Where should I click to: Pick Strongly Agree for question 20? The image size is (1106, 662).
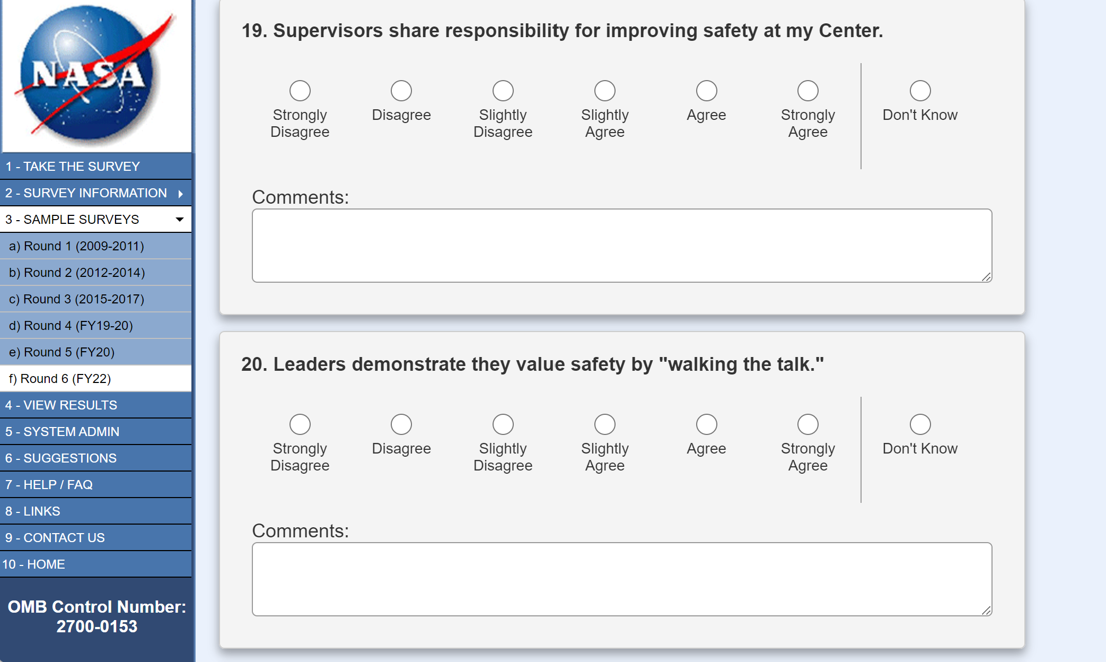(807, 424)
